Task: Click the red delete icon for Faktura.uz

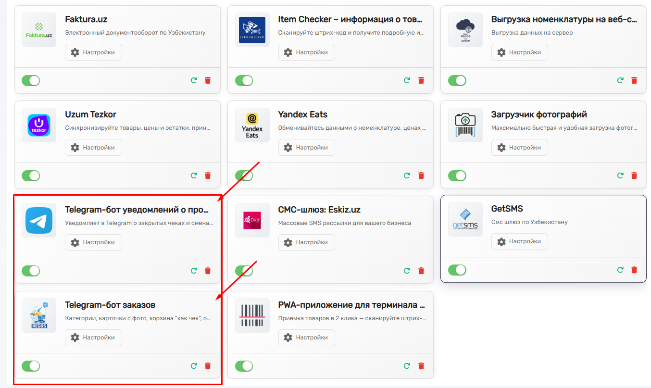Action: [208, 80]
